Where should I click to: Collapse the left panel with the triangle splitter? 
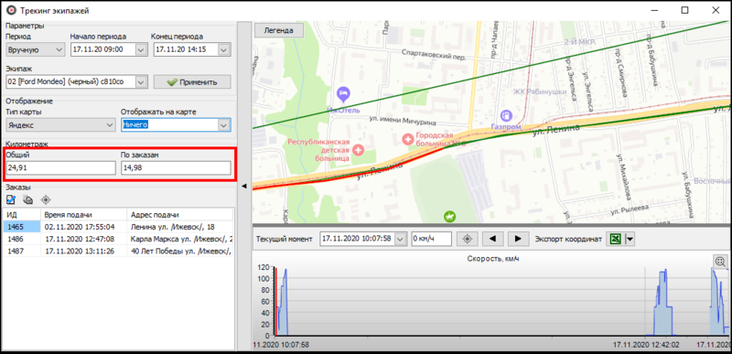[243, 186]
